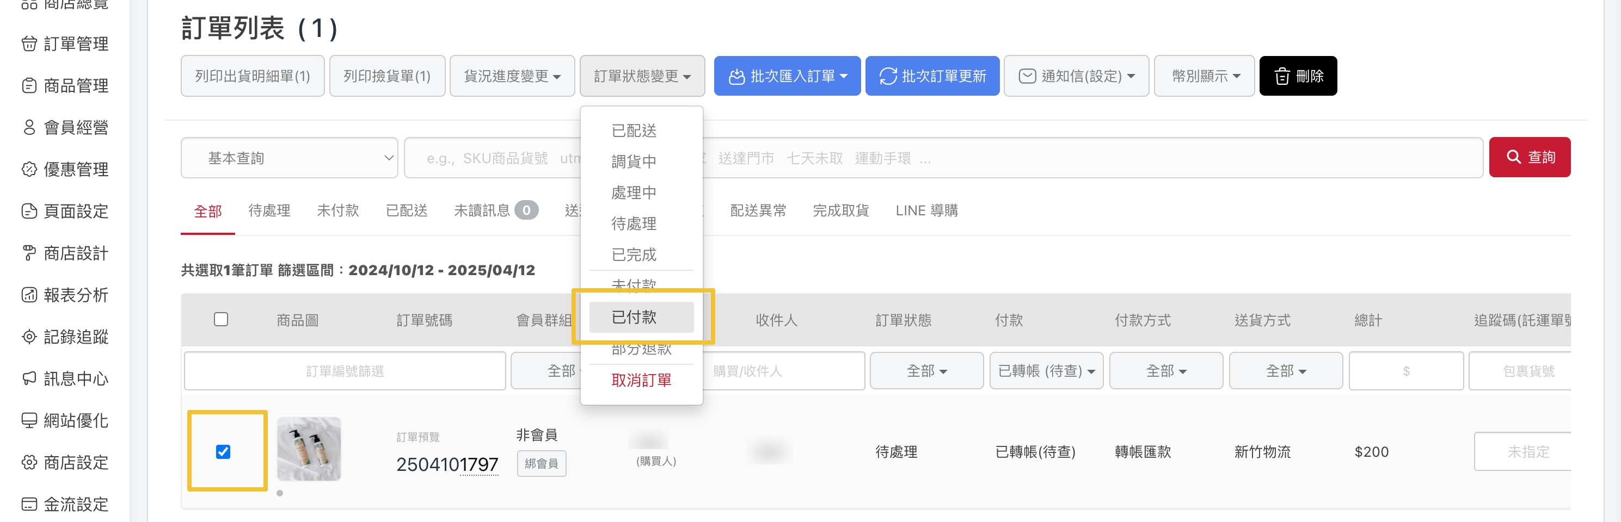
Task: Expand the 已轉帳 (待查) payment filter
Action: coord(1046,371)
